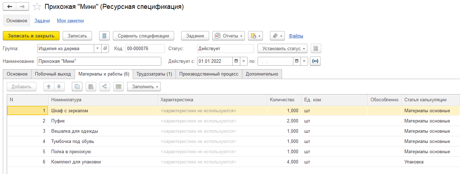Open the Отчеты reports dropdown
Screen dimensions: 460x174
click(x=229, y=36)
